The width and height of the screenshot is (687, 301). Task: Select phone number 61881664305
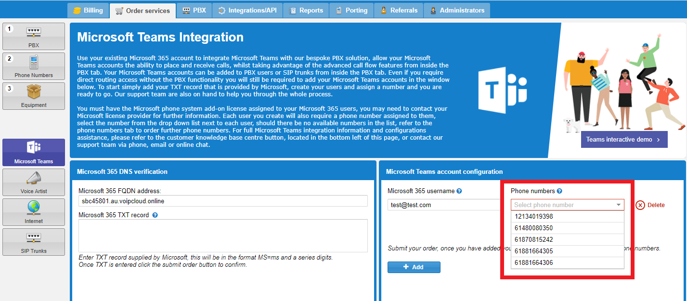coord(567,251)
